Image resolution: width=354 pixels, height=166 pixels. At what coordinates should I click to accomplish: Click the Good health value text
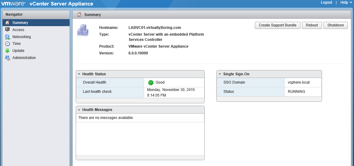coord(160,83)
